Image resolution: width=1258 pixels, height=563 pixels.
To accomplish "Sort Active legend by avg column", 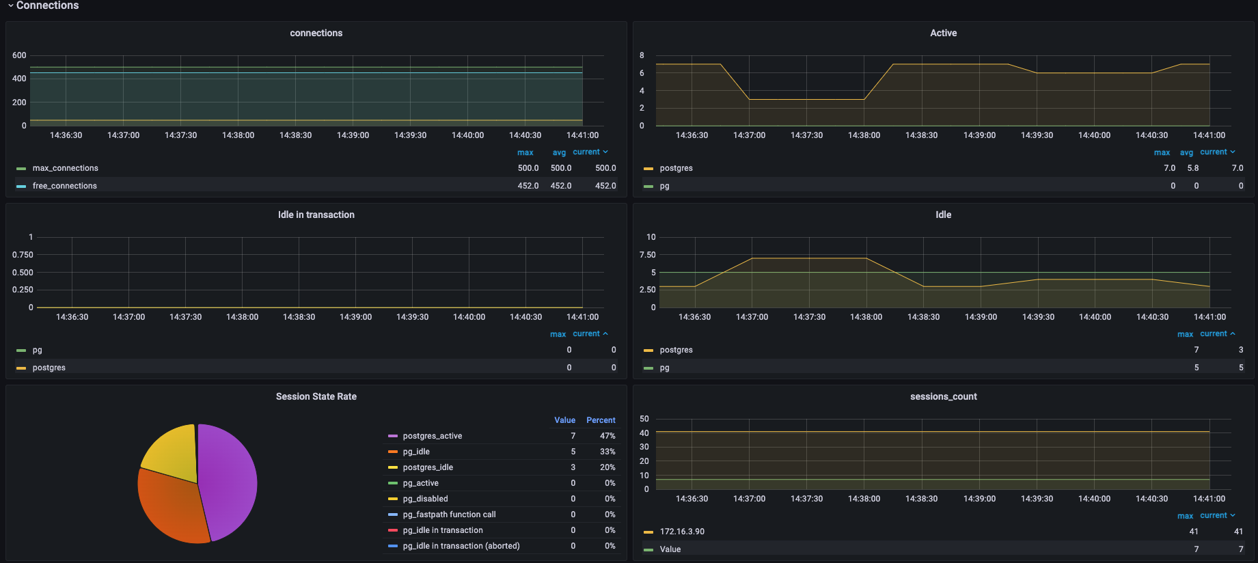I will coord(1186,152).
